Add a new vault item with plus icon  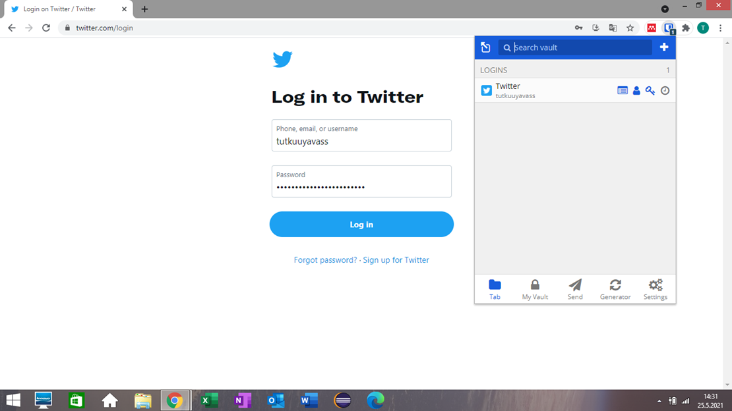click(664, 47)
